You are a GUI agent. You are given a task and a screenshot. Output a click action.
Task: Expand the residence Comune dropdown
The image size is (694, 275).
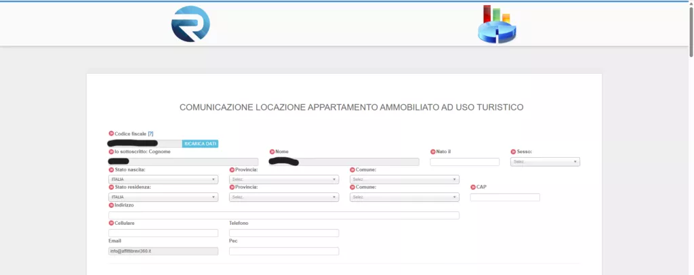pyautogui.click(x=404, y=197)
